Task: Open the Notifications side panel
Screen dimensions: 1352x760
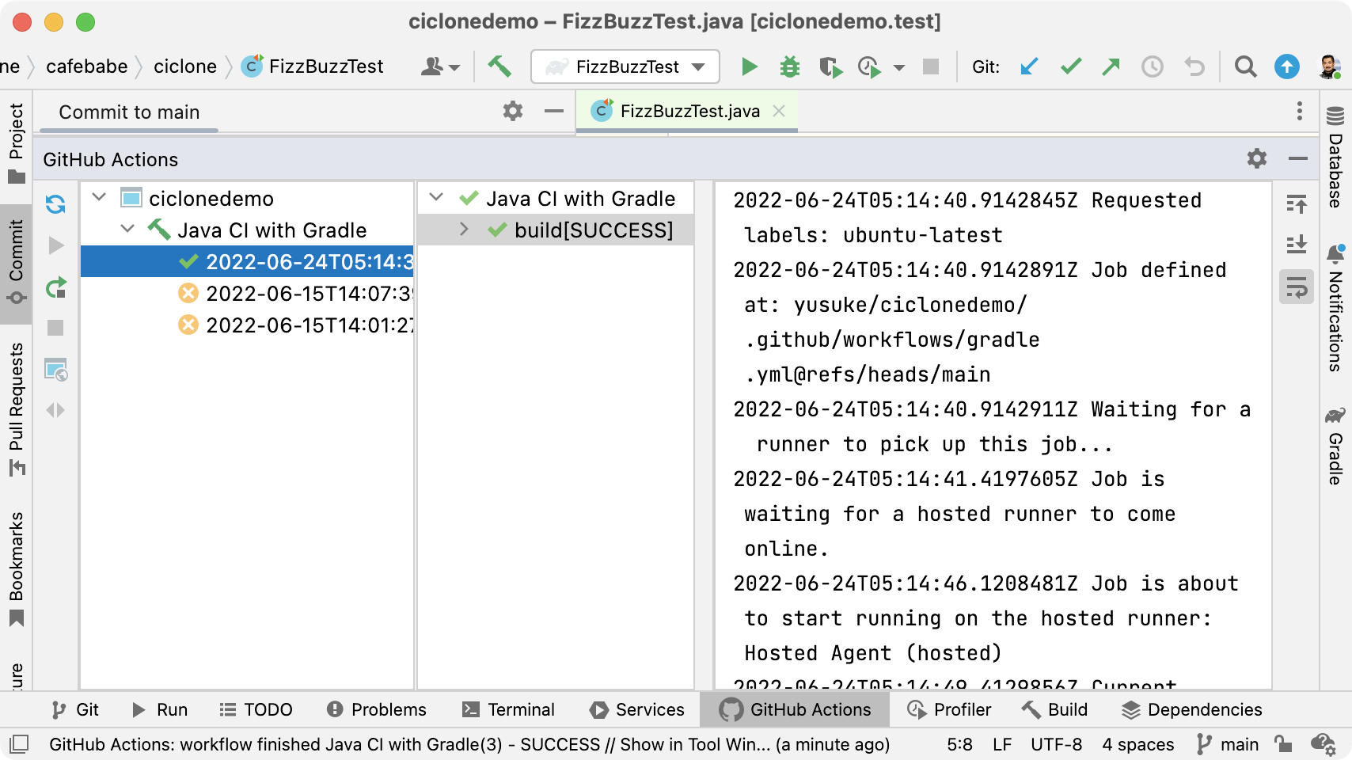Action: coord(1335,307)
